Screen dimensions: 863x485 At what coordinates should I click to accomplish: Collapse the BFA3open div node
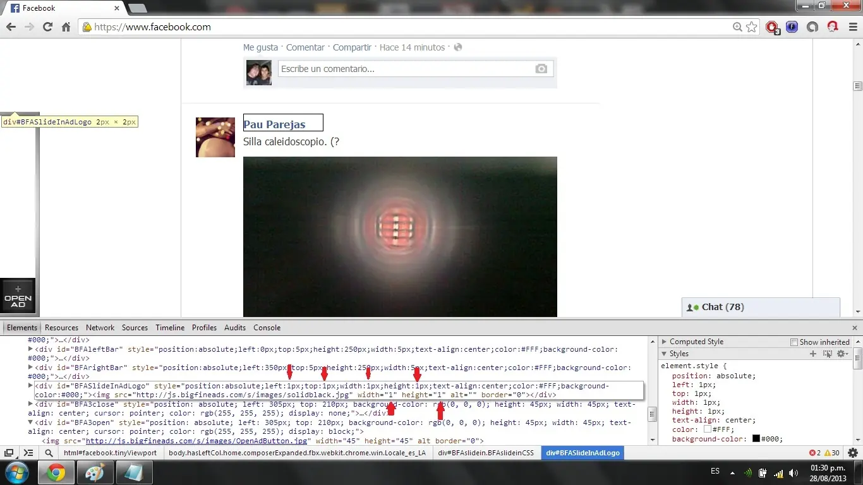pos(30,422)
